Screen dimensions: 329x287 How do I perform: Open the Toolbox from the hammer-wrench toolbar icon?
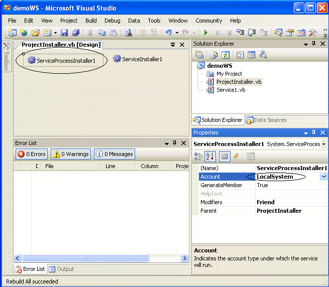pyautogui.click(x=312, y=33)
